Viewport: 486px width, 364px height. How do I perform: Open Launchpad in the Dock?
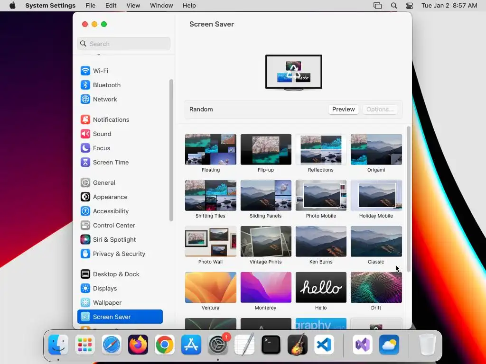pos(85,345)
